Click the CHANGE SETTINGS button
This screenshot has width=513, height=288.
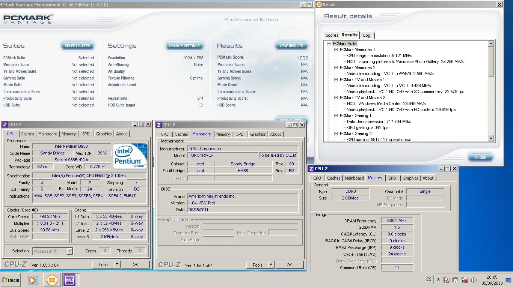[x=184, y=46]
